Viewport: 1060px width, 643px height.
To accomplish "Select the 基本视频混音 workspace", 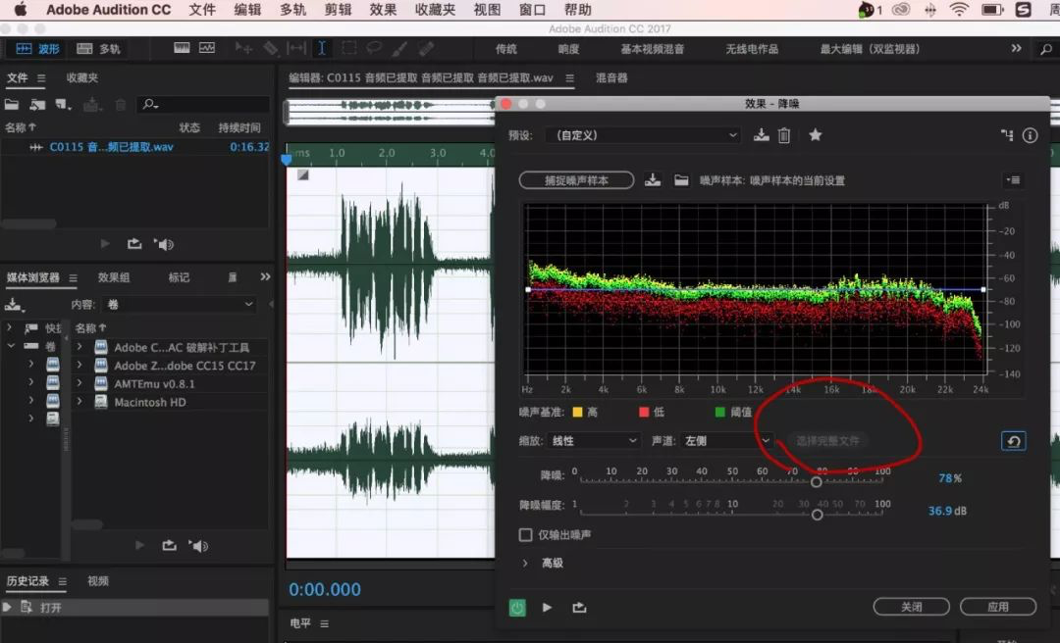I will tap(653, 49).
